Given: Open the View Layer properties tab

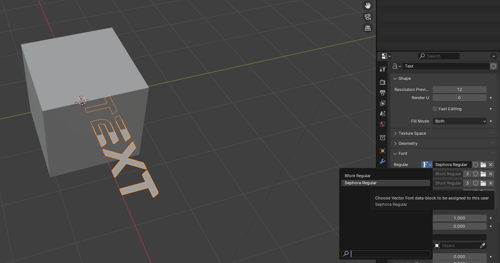Looking at the screenshot, I should tap(383, 103).
